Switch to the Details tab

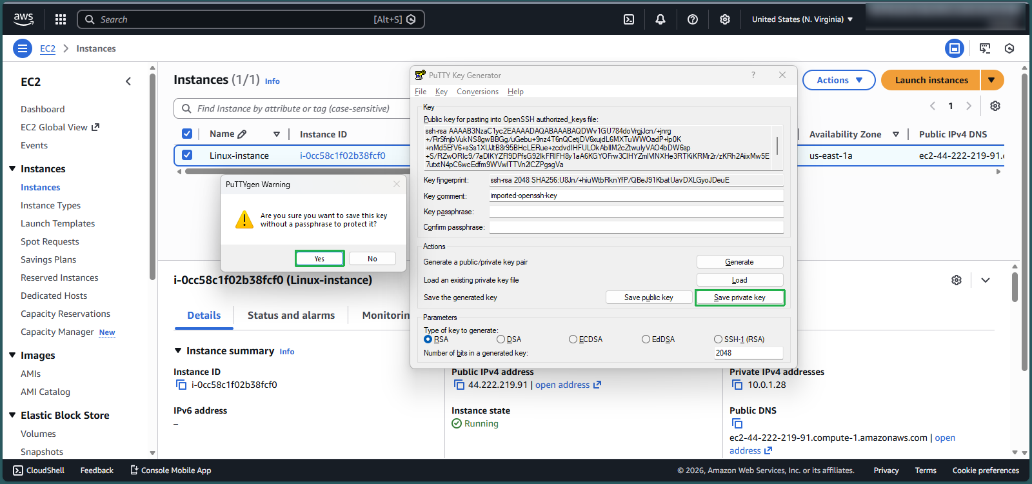(x=204, y=316)
